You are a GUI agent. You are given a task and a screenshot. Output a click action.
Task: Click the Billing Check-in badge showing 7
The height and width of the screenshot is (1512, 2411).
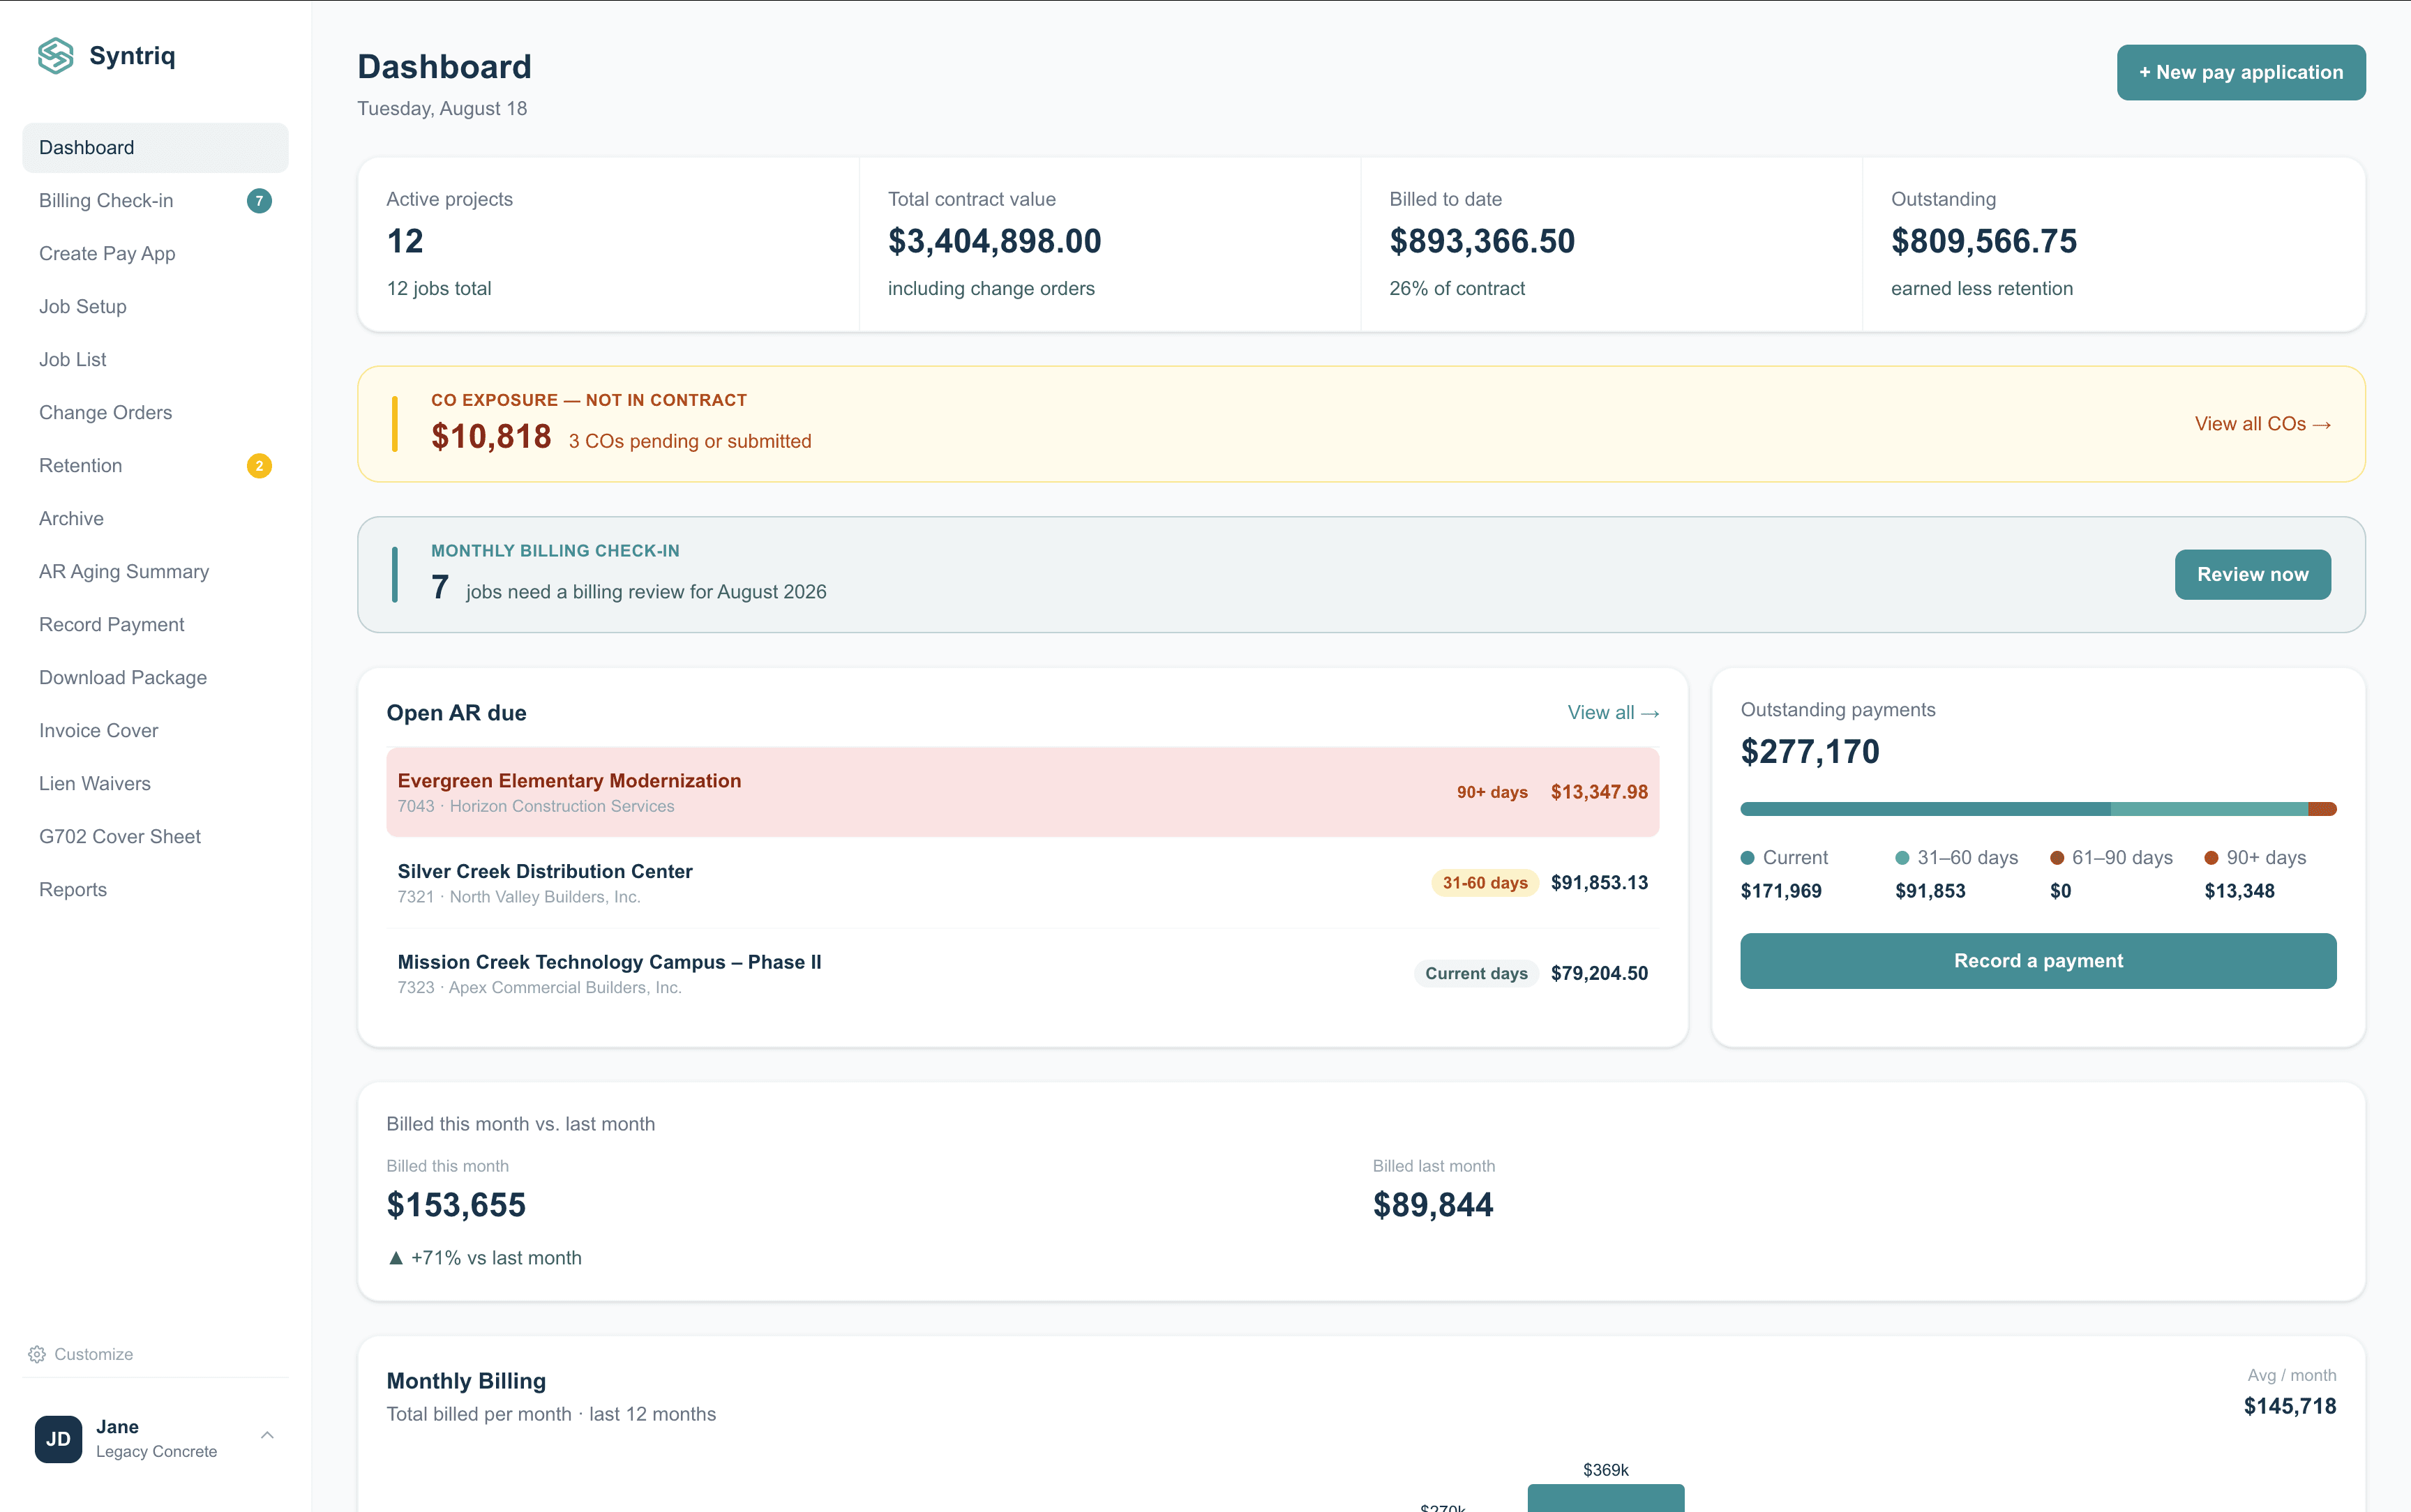pos(259,201)
